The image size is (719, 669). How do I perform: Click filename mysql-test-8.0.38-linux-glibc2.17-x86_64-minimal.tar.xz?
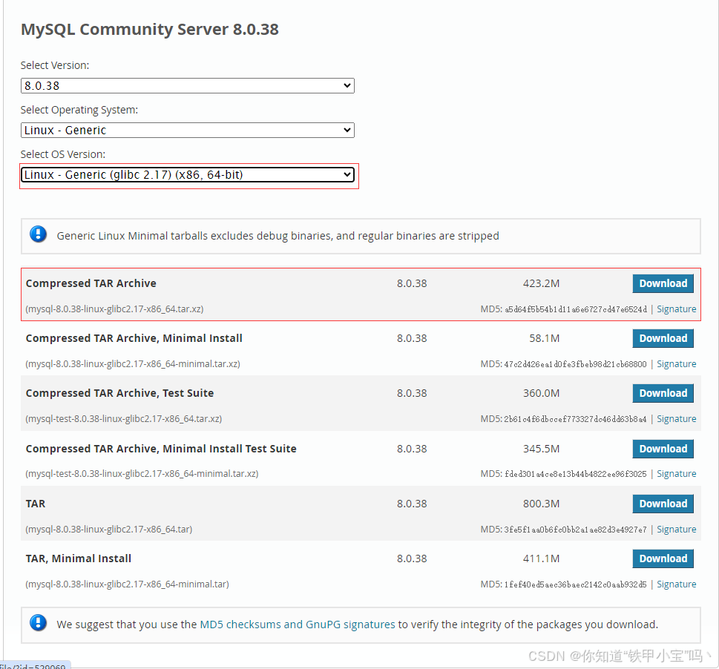tap(142, 474)
